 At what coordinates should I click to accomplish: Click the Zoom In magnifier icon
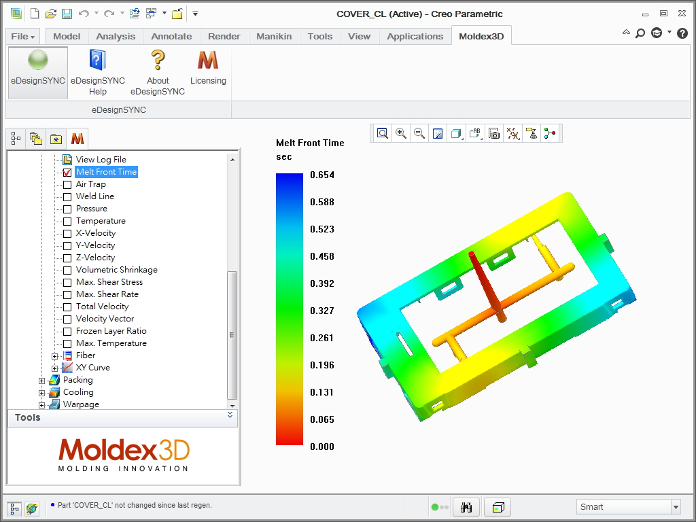pyautogui.click(x=401, y=133)
